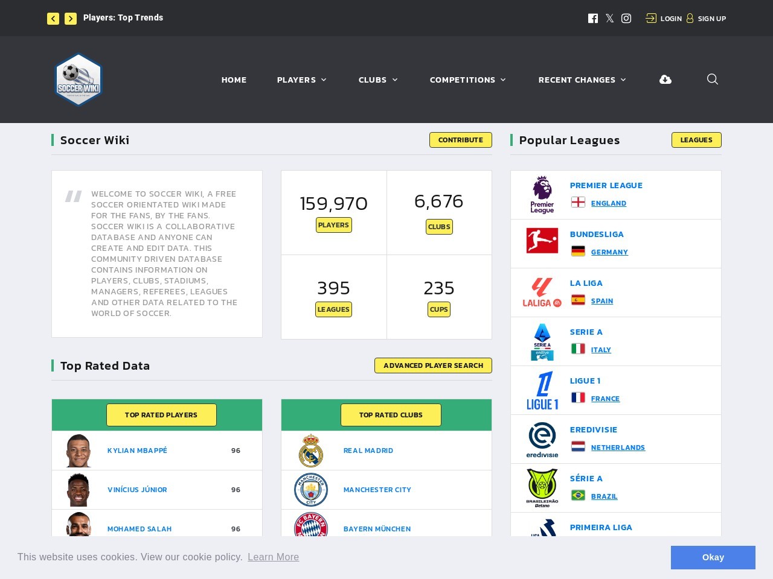
Task: Click the Brasileirão Série A logo
Action: [542, 488]
